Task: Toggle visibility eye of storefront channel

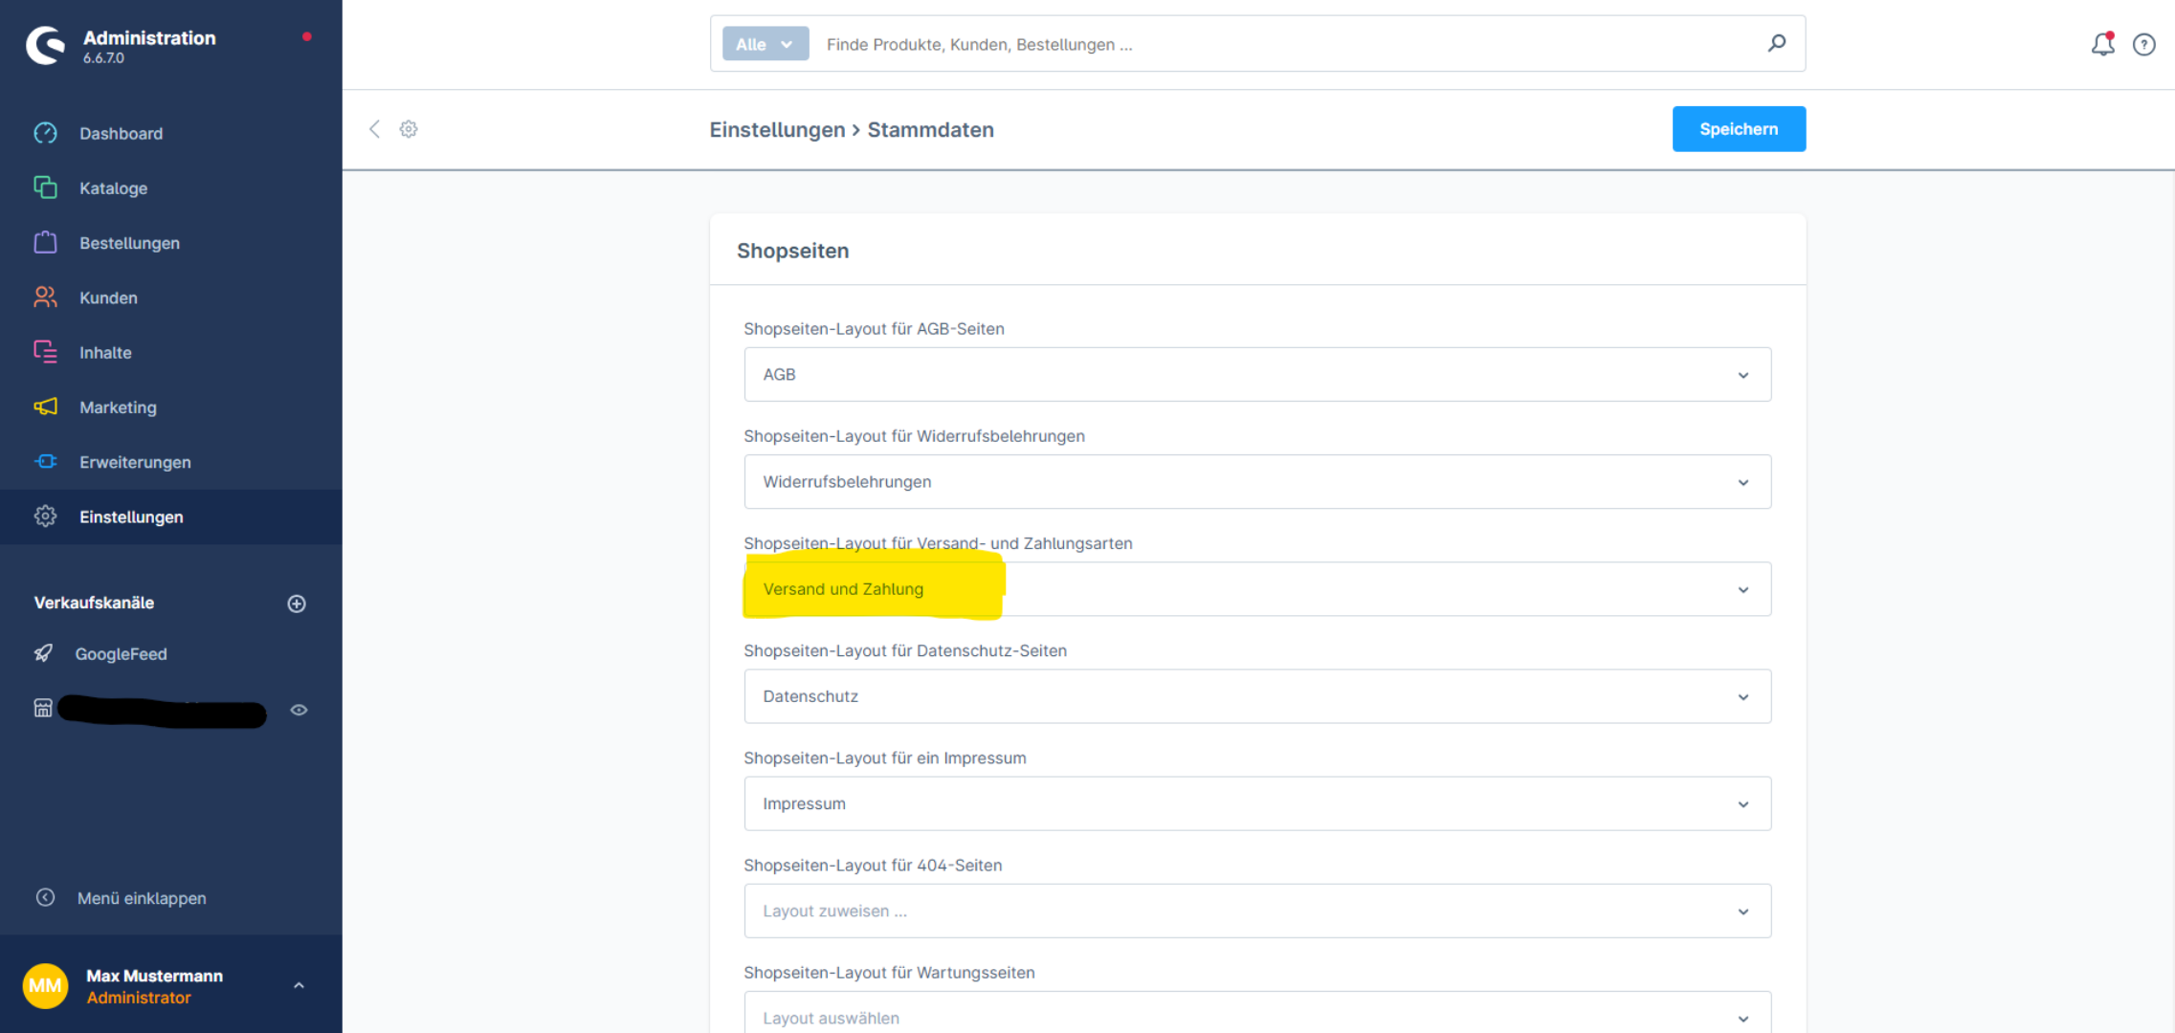Action: [x=299, y=710]
